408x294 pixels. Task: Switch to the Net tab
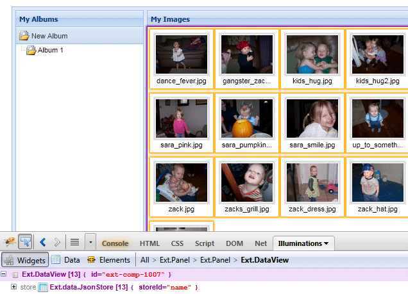pos(260,243)
